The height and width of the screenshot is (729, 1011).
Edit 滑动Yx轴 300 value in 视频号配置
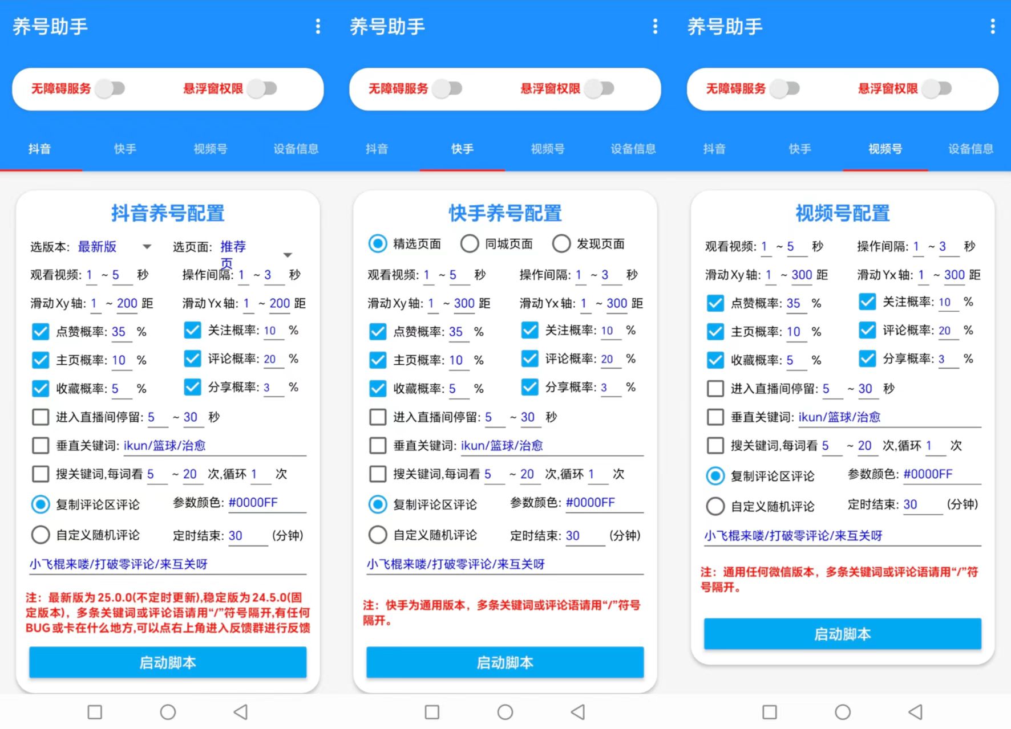[x=955, y=275]
